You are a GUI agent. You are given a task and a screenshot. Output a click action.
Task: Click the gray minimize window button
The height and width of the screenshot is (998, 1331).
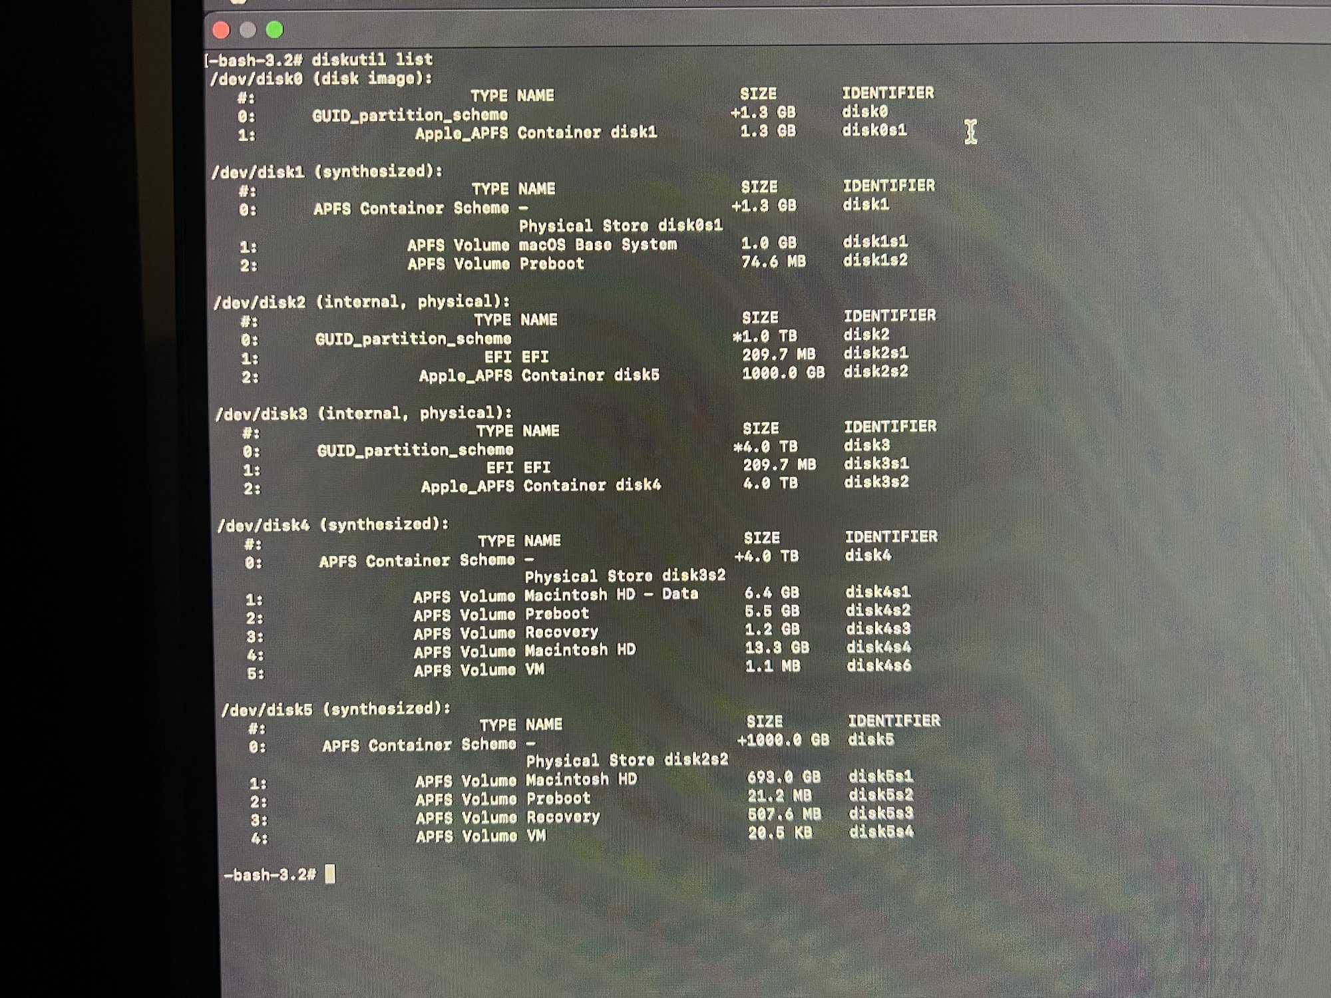click(248, 30)
